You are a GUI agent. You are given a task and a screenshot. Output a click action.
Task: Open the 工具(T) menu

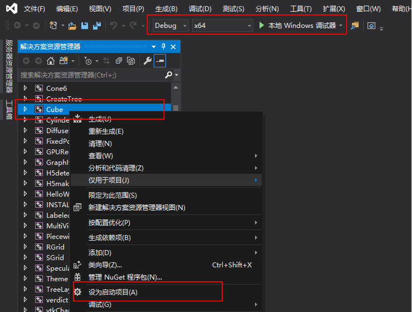click(301, 9)
